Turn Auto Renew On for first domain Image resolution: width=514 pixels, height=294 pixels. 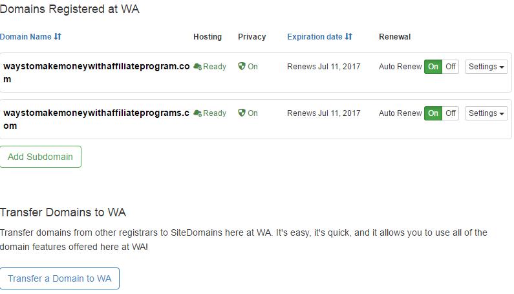433,67
